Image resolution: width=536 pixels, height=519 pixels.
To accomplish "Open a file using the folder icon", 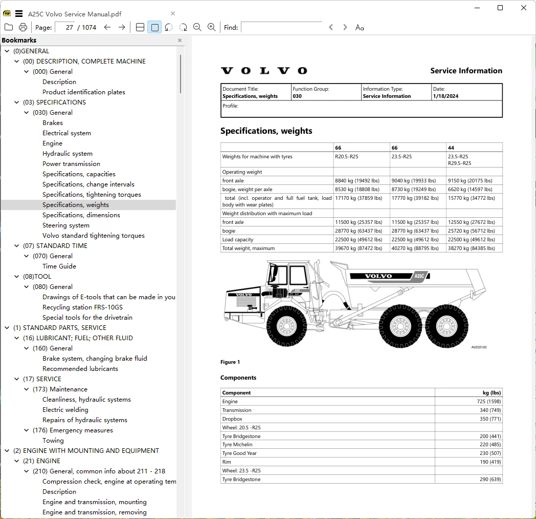I will click(9, 27).
